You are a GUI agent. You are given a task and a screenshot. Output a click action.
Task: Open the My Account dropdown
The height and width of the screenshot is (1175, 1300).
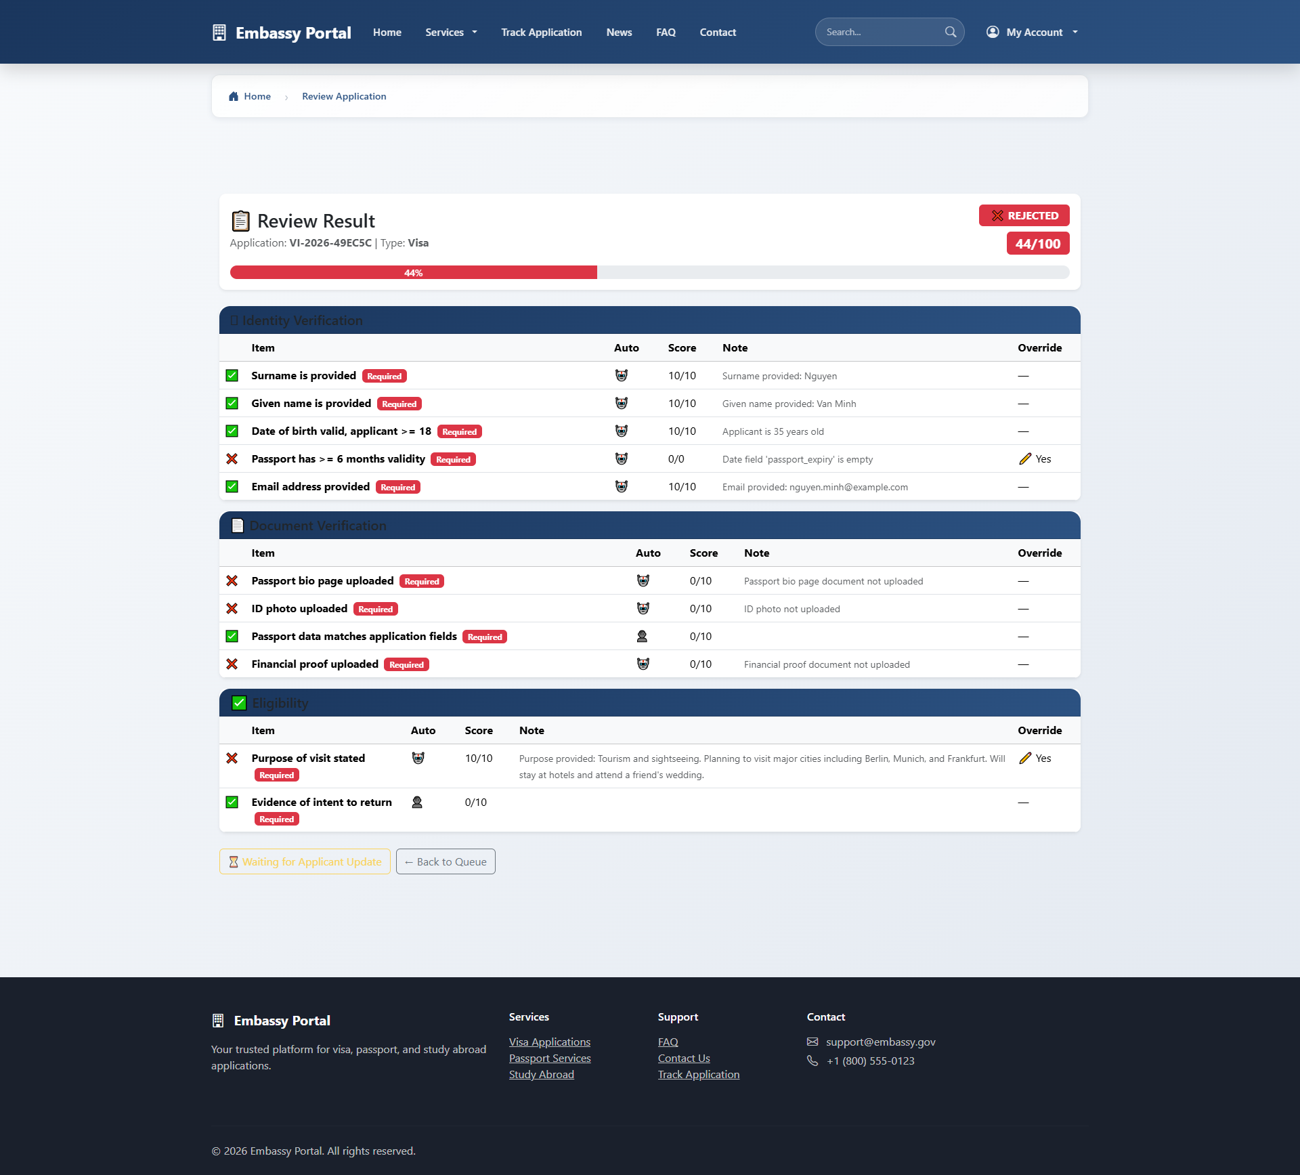click(x=1032, y=33)
